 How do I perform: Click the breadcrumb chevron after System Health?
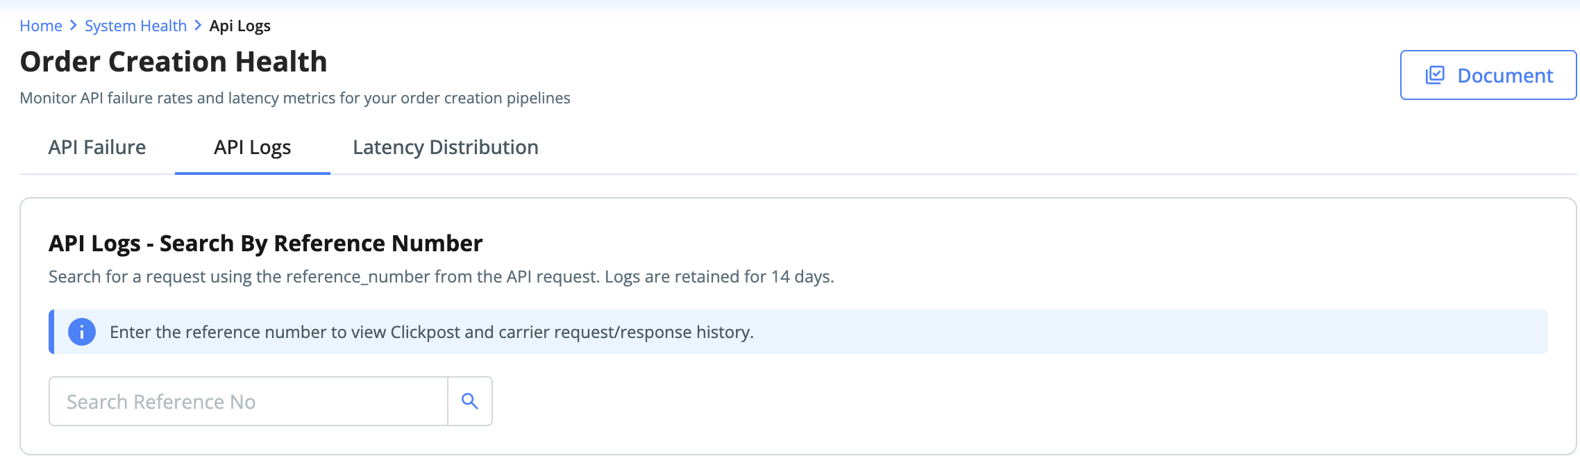(x=199, y=26)
